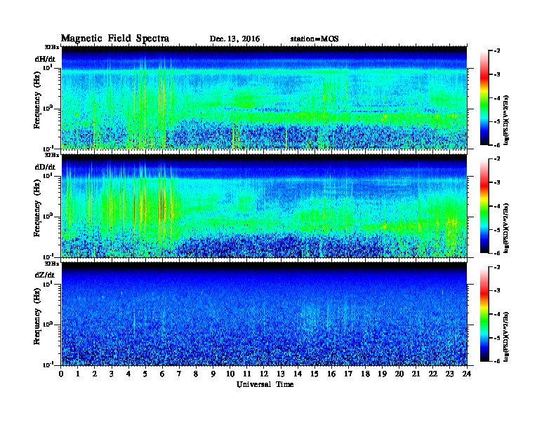This screenshot has width=556, height=429.
Task: Click the 10⁰ frequency tick of dH/dt panel
Action: point(48,108)
